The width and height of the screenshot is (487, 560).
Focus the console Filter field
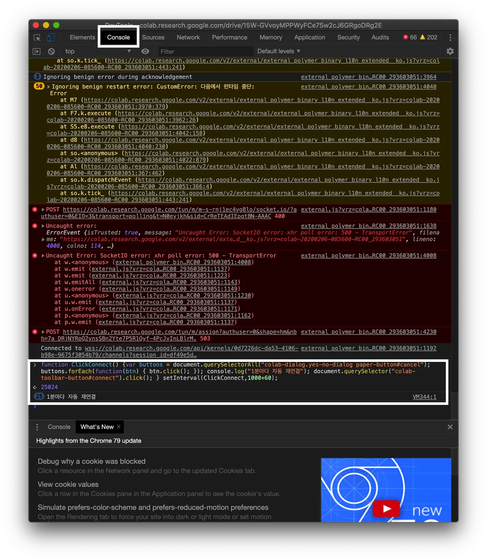205,51
